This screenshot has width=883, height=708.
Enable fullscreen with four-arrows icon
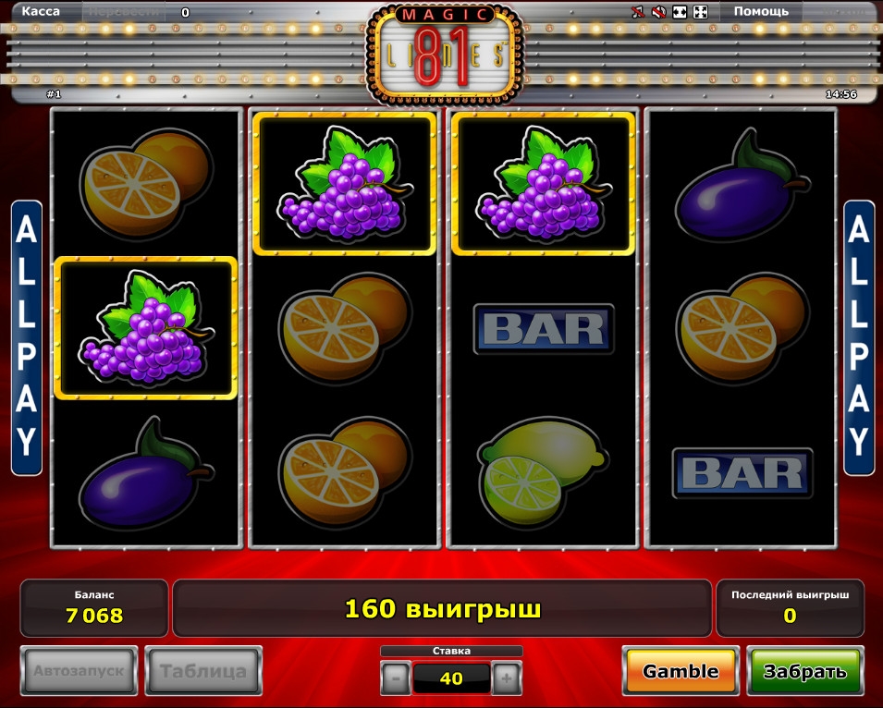click(700, 12)
